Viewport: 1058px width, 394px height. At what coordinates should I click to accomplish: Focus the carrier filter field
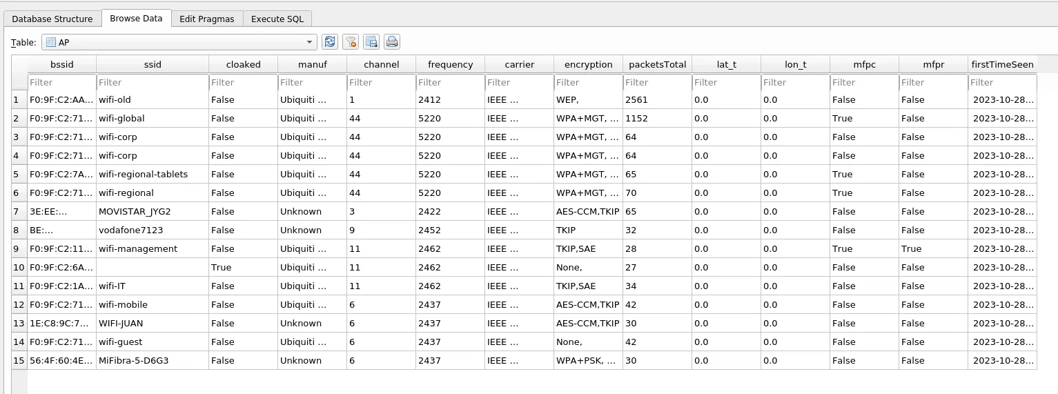(x=520, y=82)
